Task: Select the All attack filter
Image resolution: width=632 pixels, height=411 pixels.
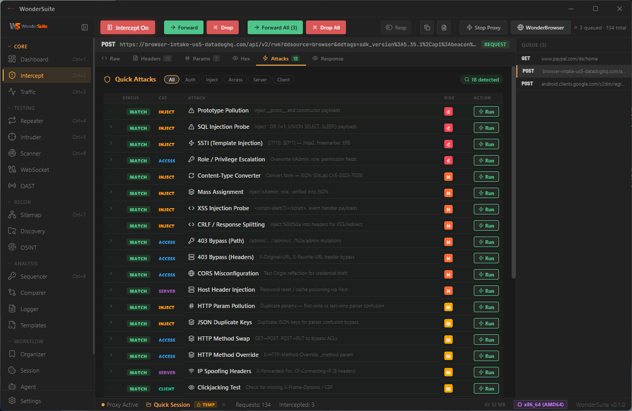Action: coord(171,79)
